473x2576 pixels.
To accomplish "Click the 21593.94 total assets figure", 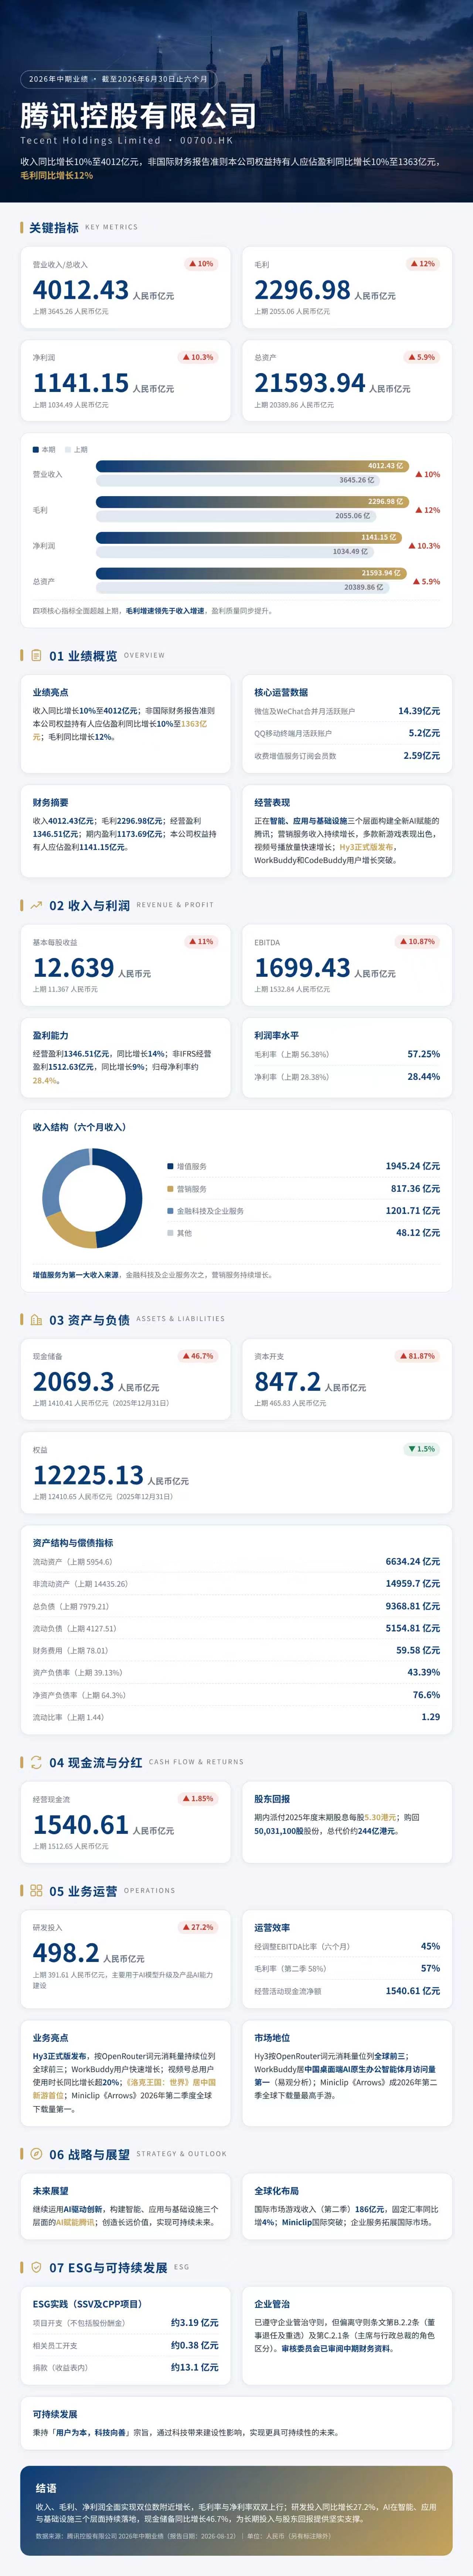I will [x=310, y=383].
